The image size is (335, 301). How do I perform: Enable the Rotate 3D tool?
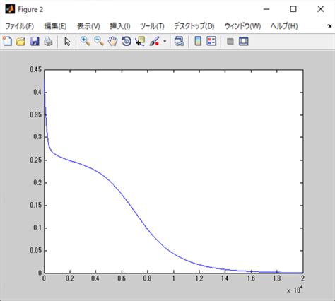tap(127, 41)
